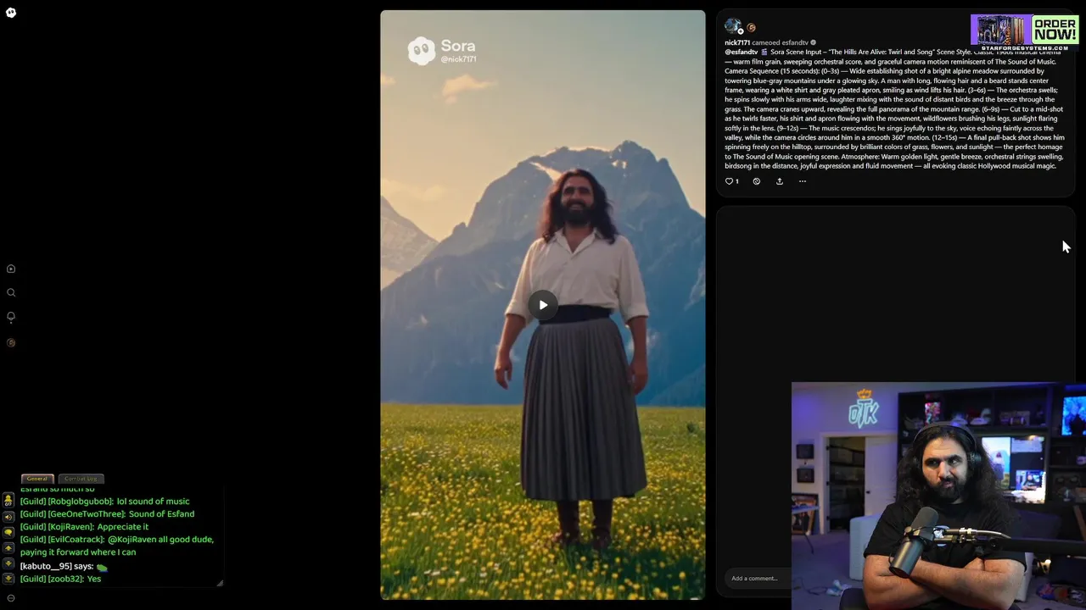The width and height of the screenshot is (1086, 610).
Task: Click the like count '1'
Action: pyautogui.click(x=736, y=181)
